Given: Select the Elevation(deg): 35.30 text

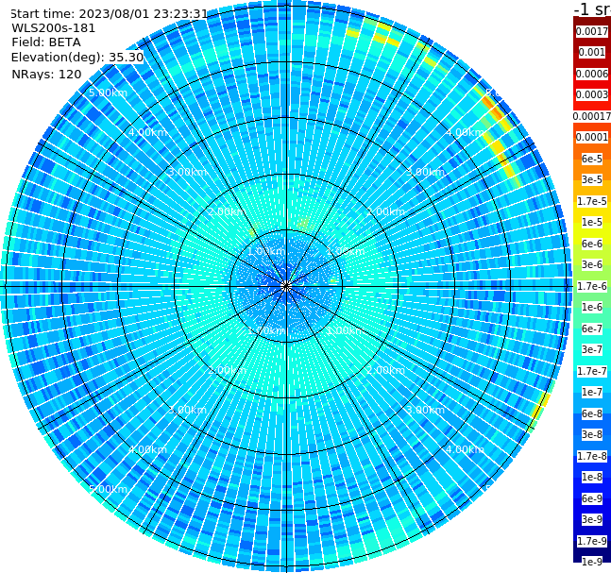Looking at the screenshot, I should tap(77, 58).
